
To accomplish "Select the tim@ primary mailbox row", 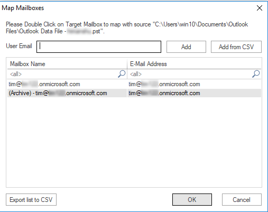I will [x=134, y=84].
